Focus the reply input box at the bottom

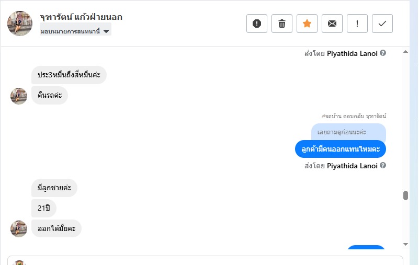click(x=209, y=260)
